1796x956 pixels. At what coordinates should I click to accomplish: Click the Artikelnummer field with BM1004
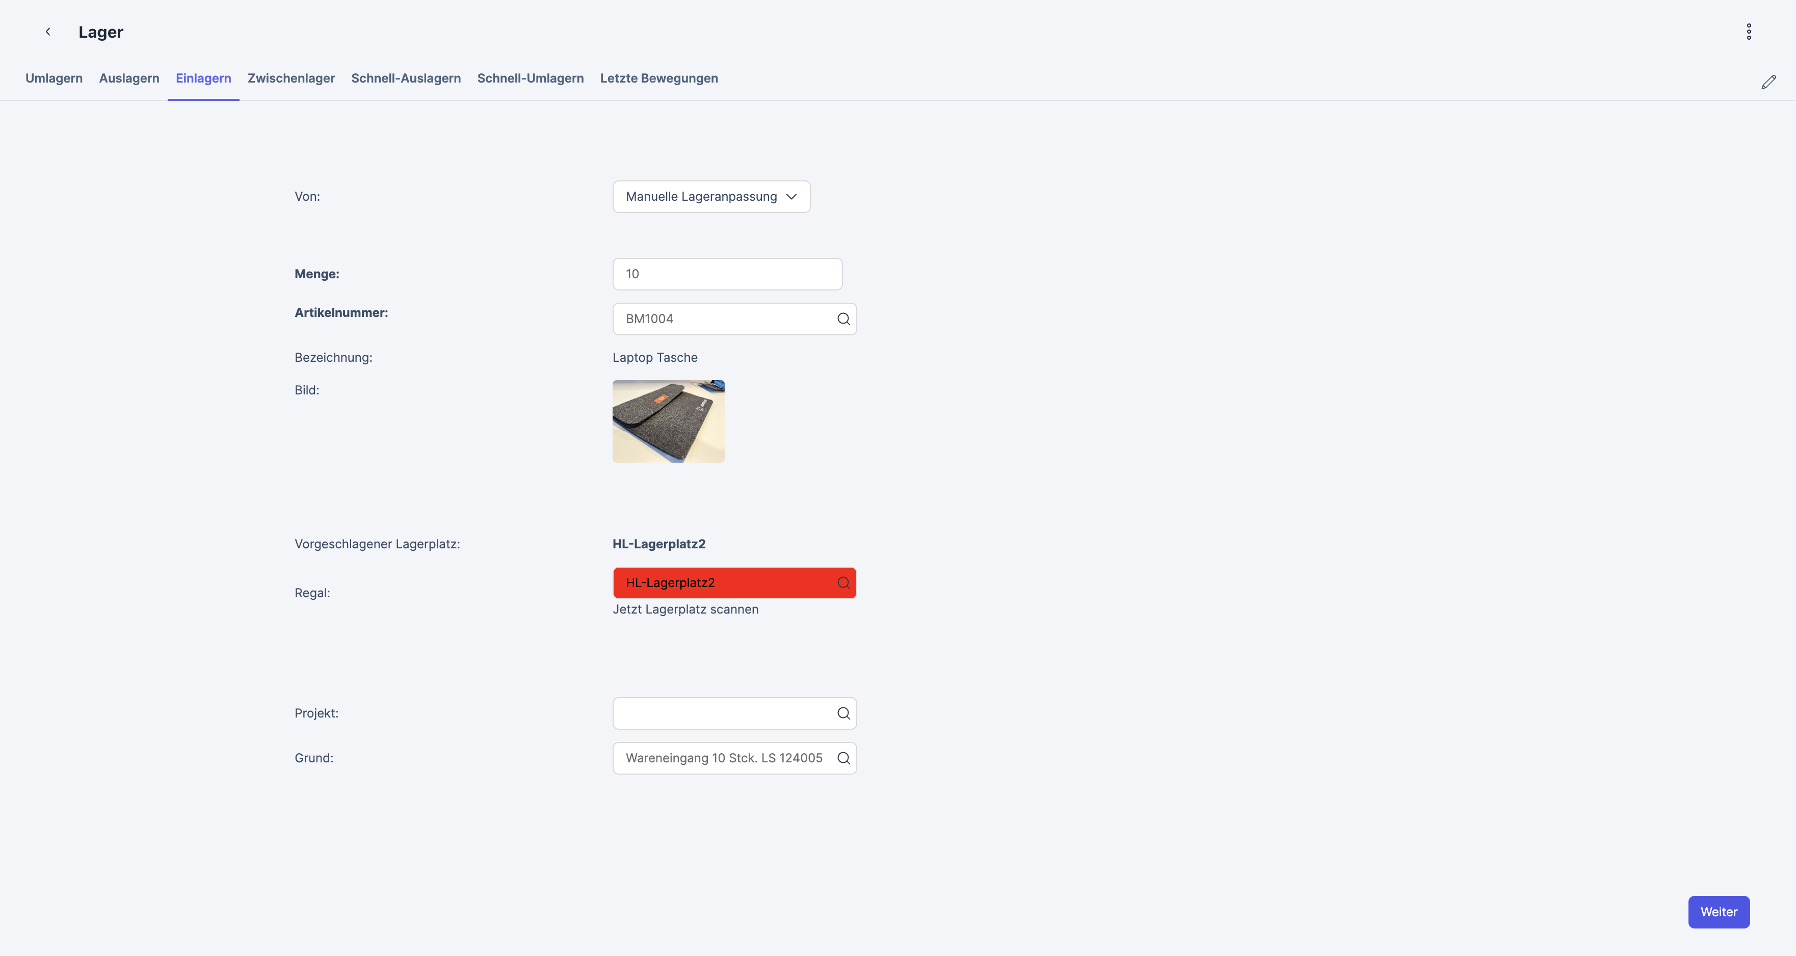coord(722,318)
